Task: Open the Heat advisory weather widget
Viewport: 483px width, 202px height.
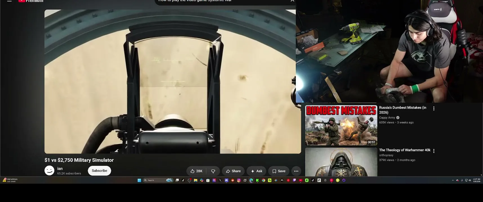Action: pos(10,180)
